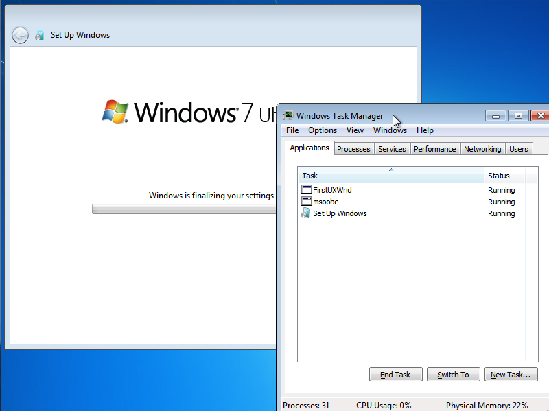Open the Help menu
This screenshot has width=549, height=411.
(425, 130)
